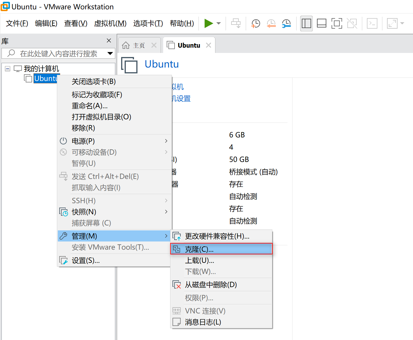Expand the 管理(M) submenu arrow

[166, 236]
